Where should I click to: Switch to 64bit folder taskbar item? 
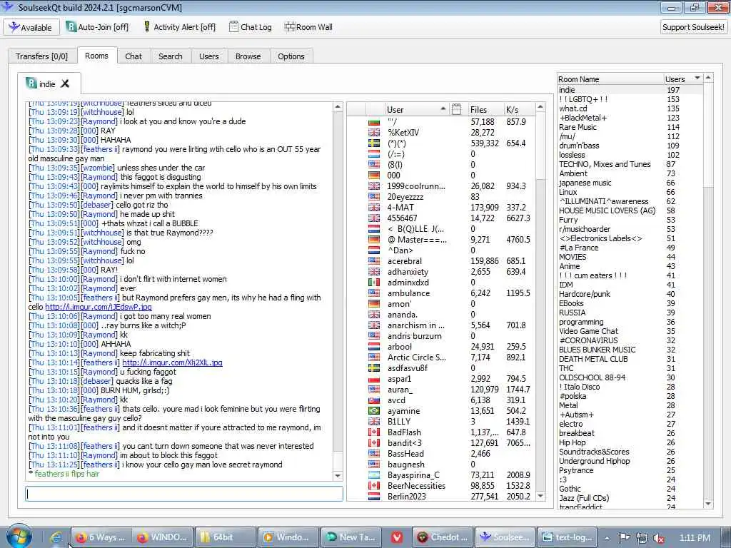coord(225,537)
